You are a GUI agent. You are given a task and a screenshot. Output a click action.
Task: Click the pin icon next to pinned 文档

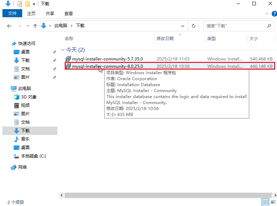coord(55,69)
